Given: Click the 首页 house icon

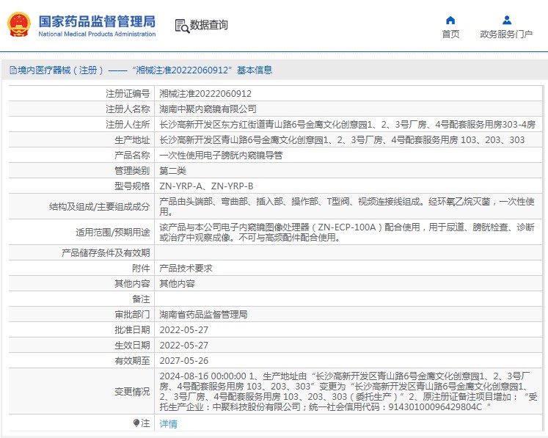Looking at the screenshot, I should pos(450,20).
